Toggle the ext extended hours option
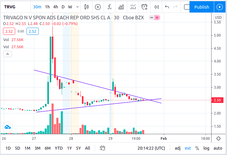Screen dimensions: 227x155 tap(188, 148)
